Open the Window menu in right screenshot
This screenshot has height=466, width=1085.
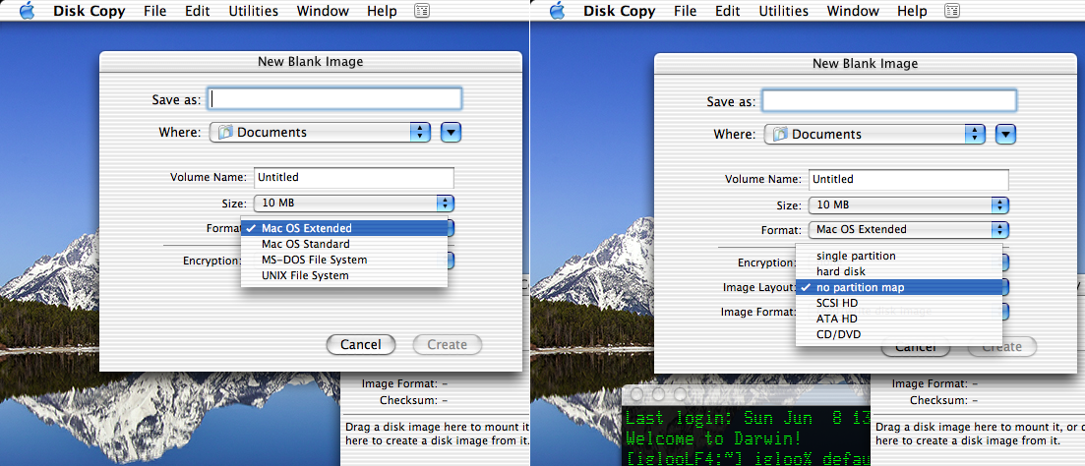pos(853,11)
